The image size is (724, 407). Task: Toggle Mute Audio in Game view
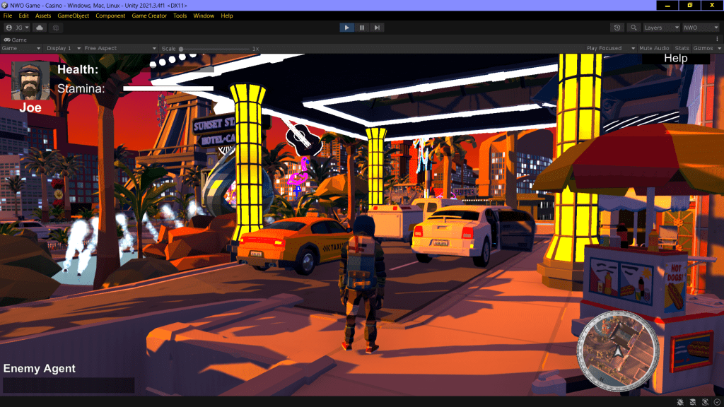654,48
